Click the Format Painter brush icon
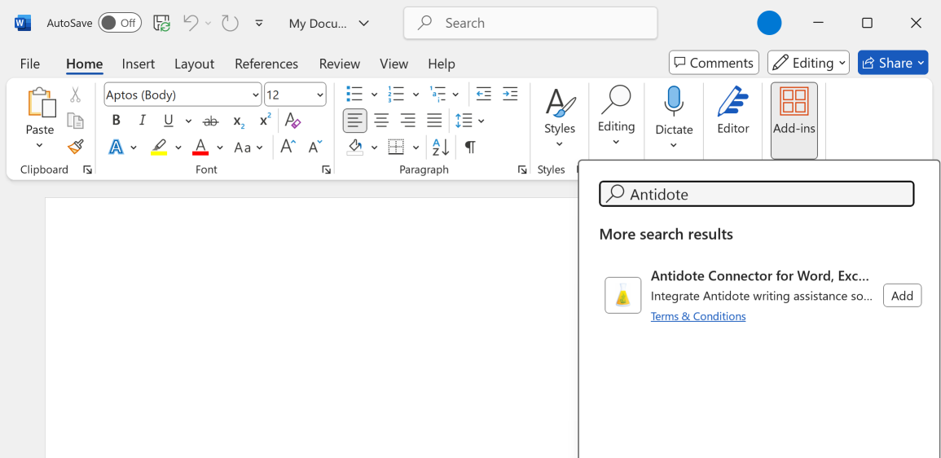941x458 pixels. tap(75, 147)
